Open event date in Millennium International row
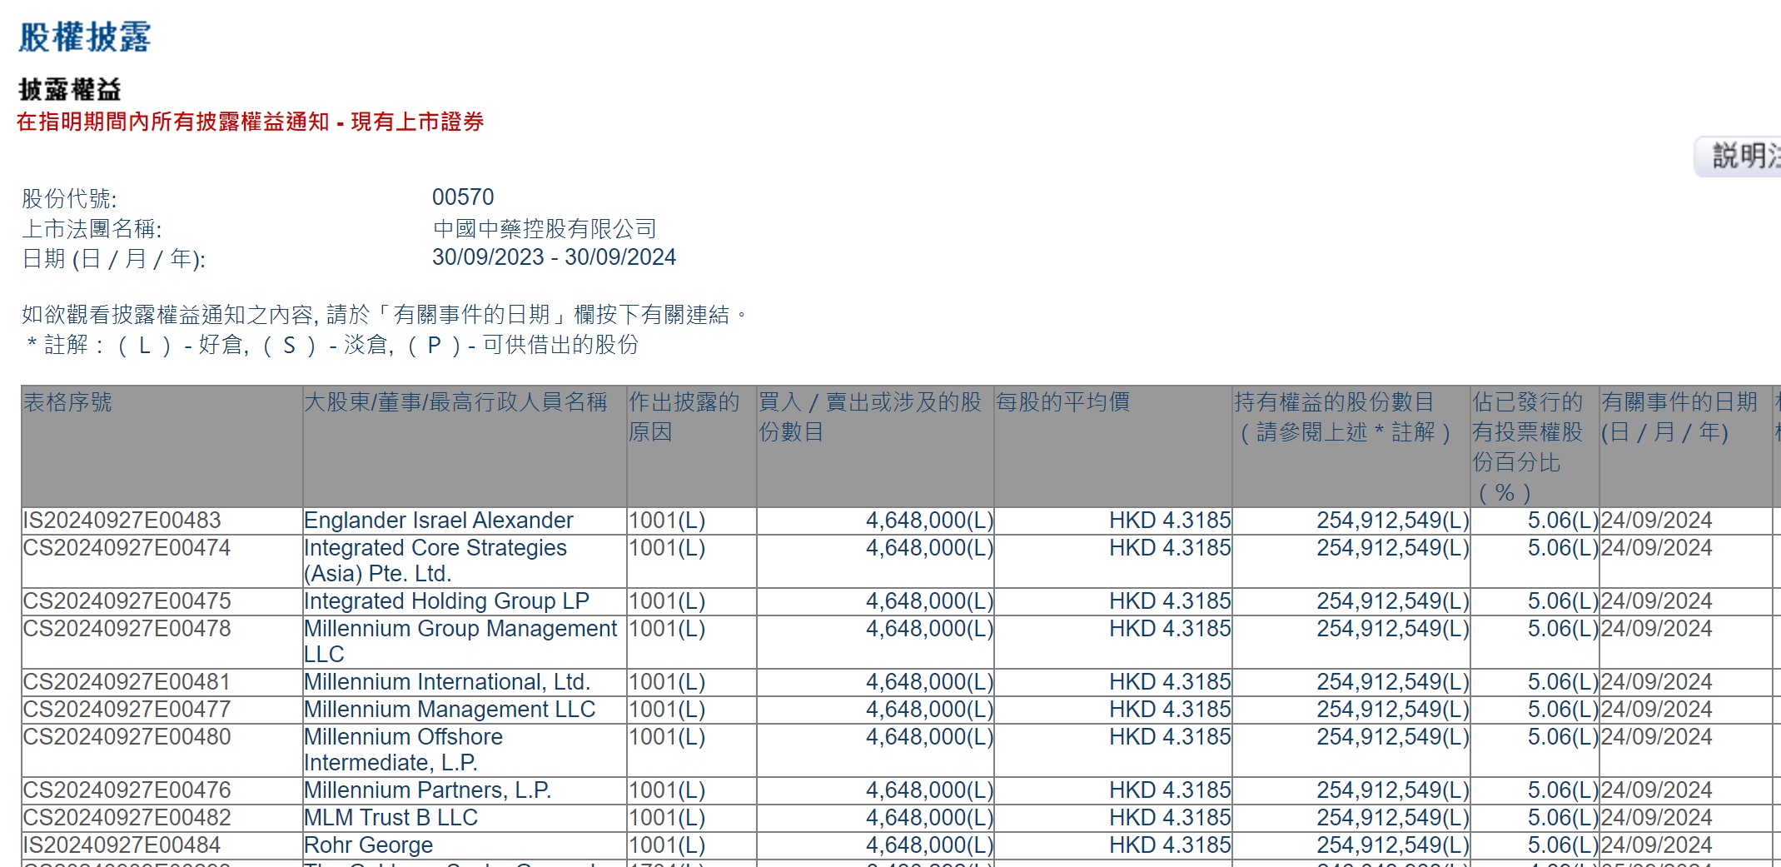 (x=1657, y=682)
